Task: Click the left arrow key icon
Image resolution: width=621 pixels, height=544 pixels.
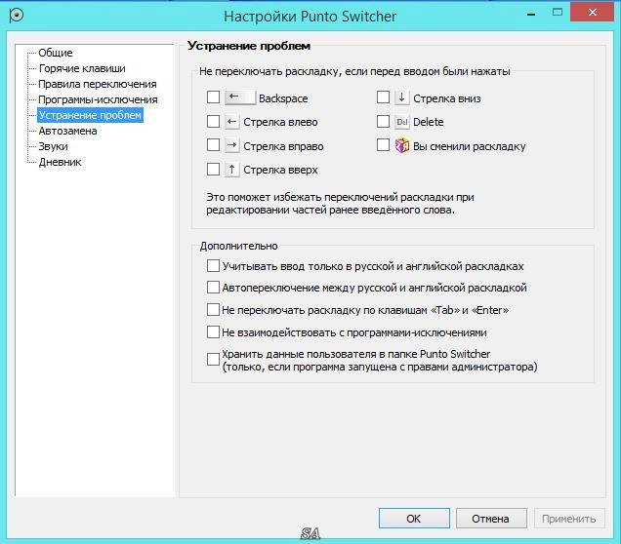Action: point(232,122)
